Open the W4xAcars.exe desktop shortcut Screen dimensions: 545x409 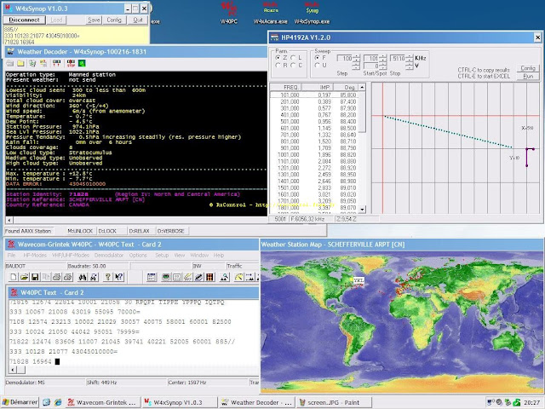coord(271,13)
